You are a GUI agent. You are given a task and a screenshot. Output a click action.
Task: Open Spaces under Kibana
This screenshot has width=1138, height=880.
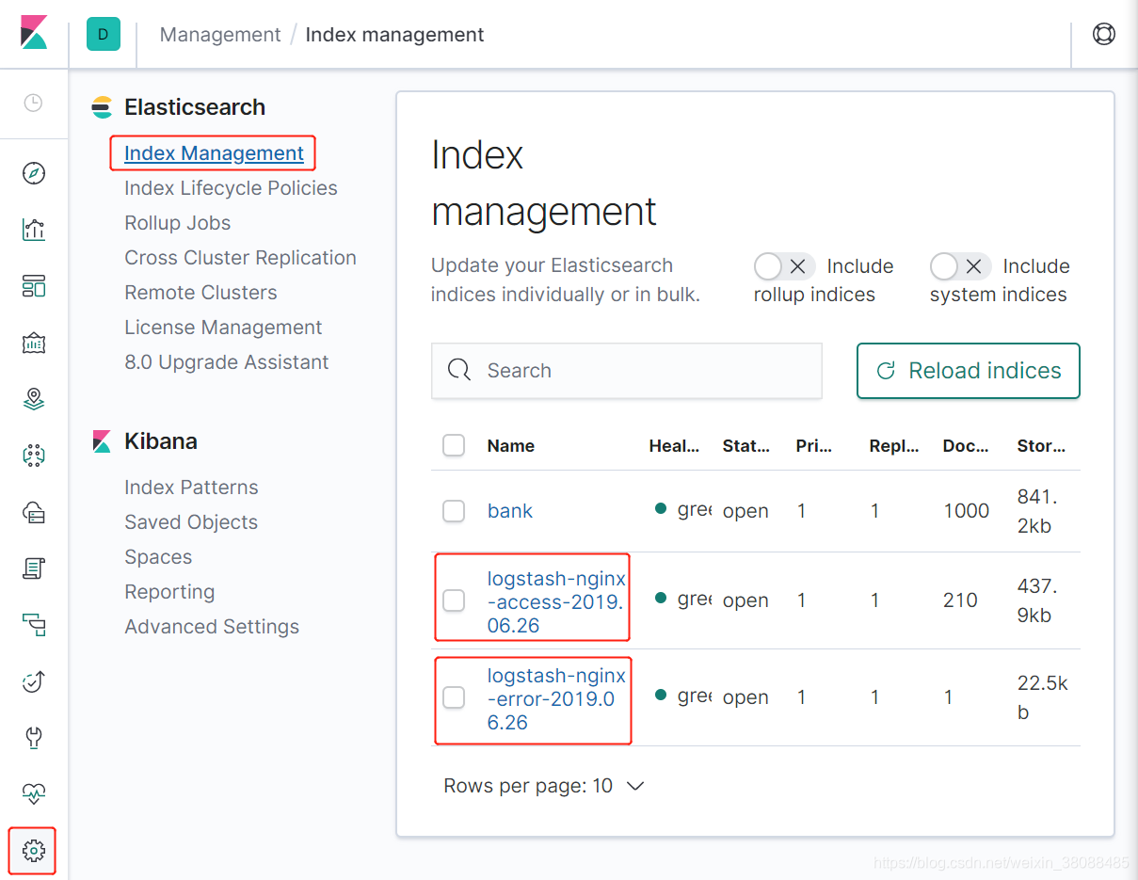click(x=158, y=557)
